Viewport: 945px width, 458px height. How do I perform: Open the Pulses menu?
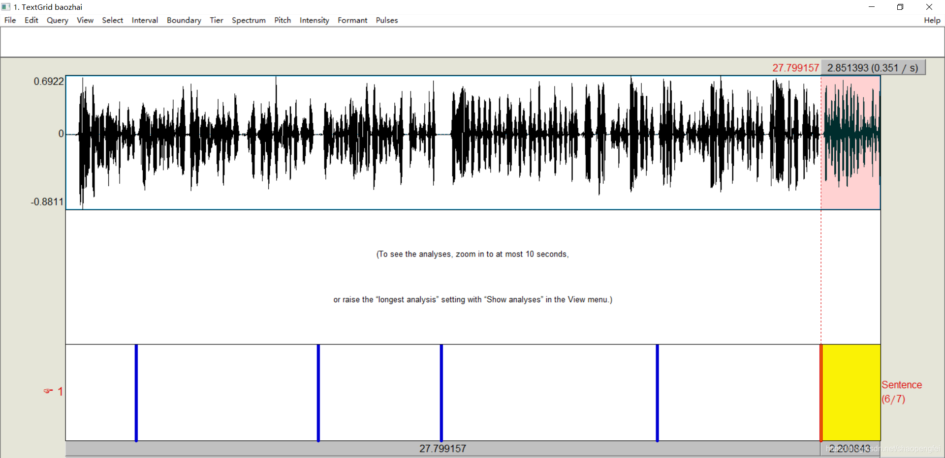coord(387,20)
